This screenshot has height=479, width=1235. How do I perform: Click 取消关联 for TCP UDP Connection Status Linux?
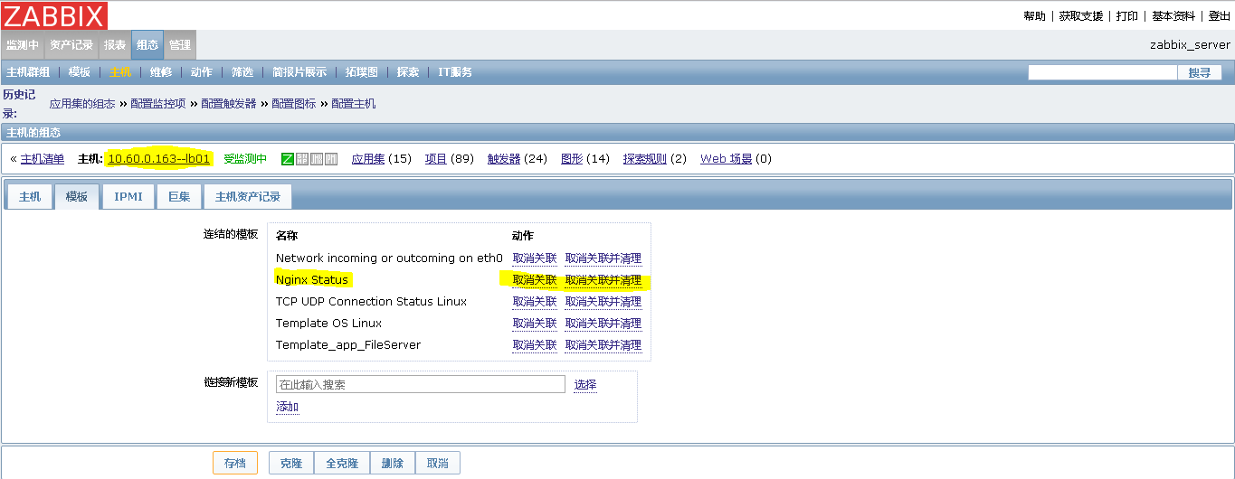(x=535, y=302)
